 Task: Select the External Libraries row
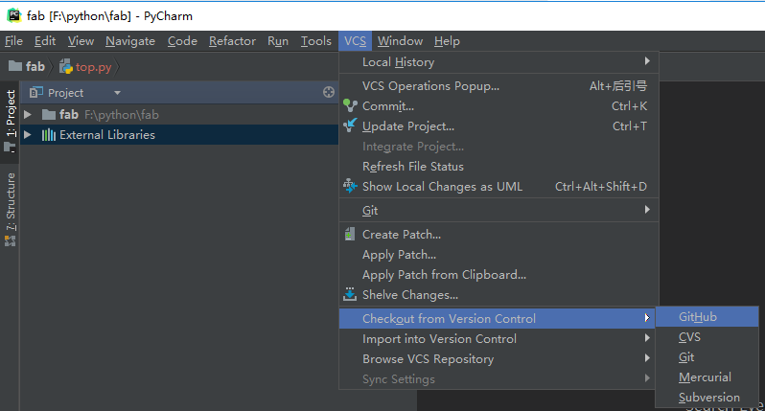pyautogui.click(x=179, y=134)
